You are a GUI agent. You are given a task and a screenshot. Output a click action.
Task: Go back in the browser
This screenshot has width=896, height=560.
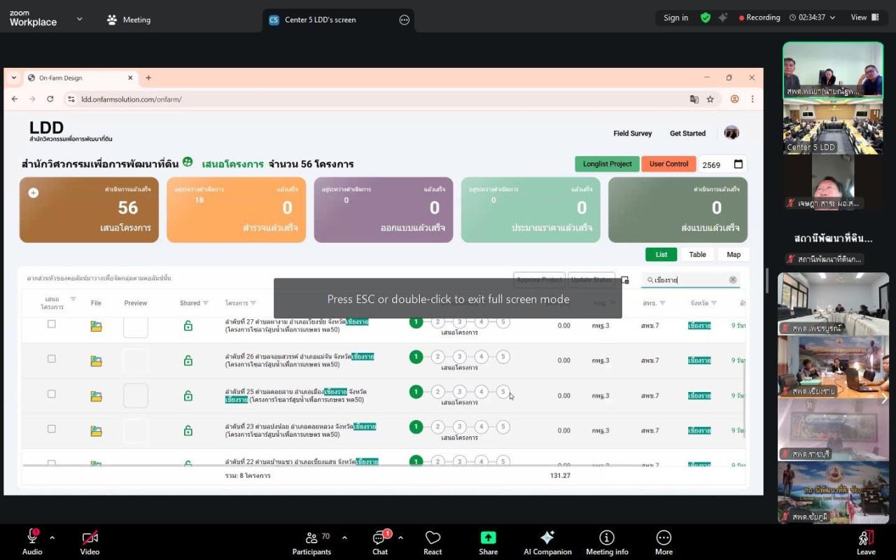(15, 99)
